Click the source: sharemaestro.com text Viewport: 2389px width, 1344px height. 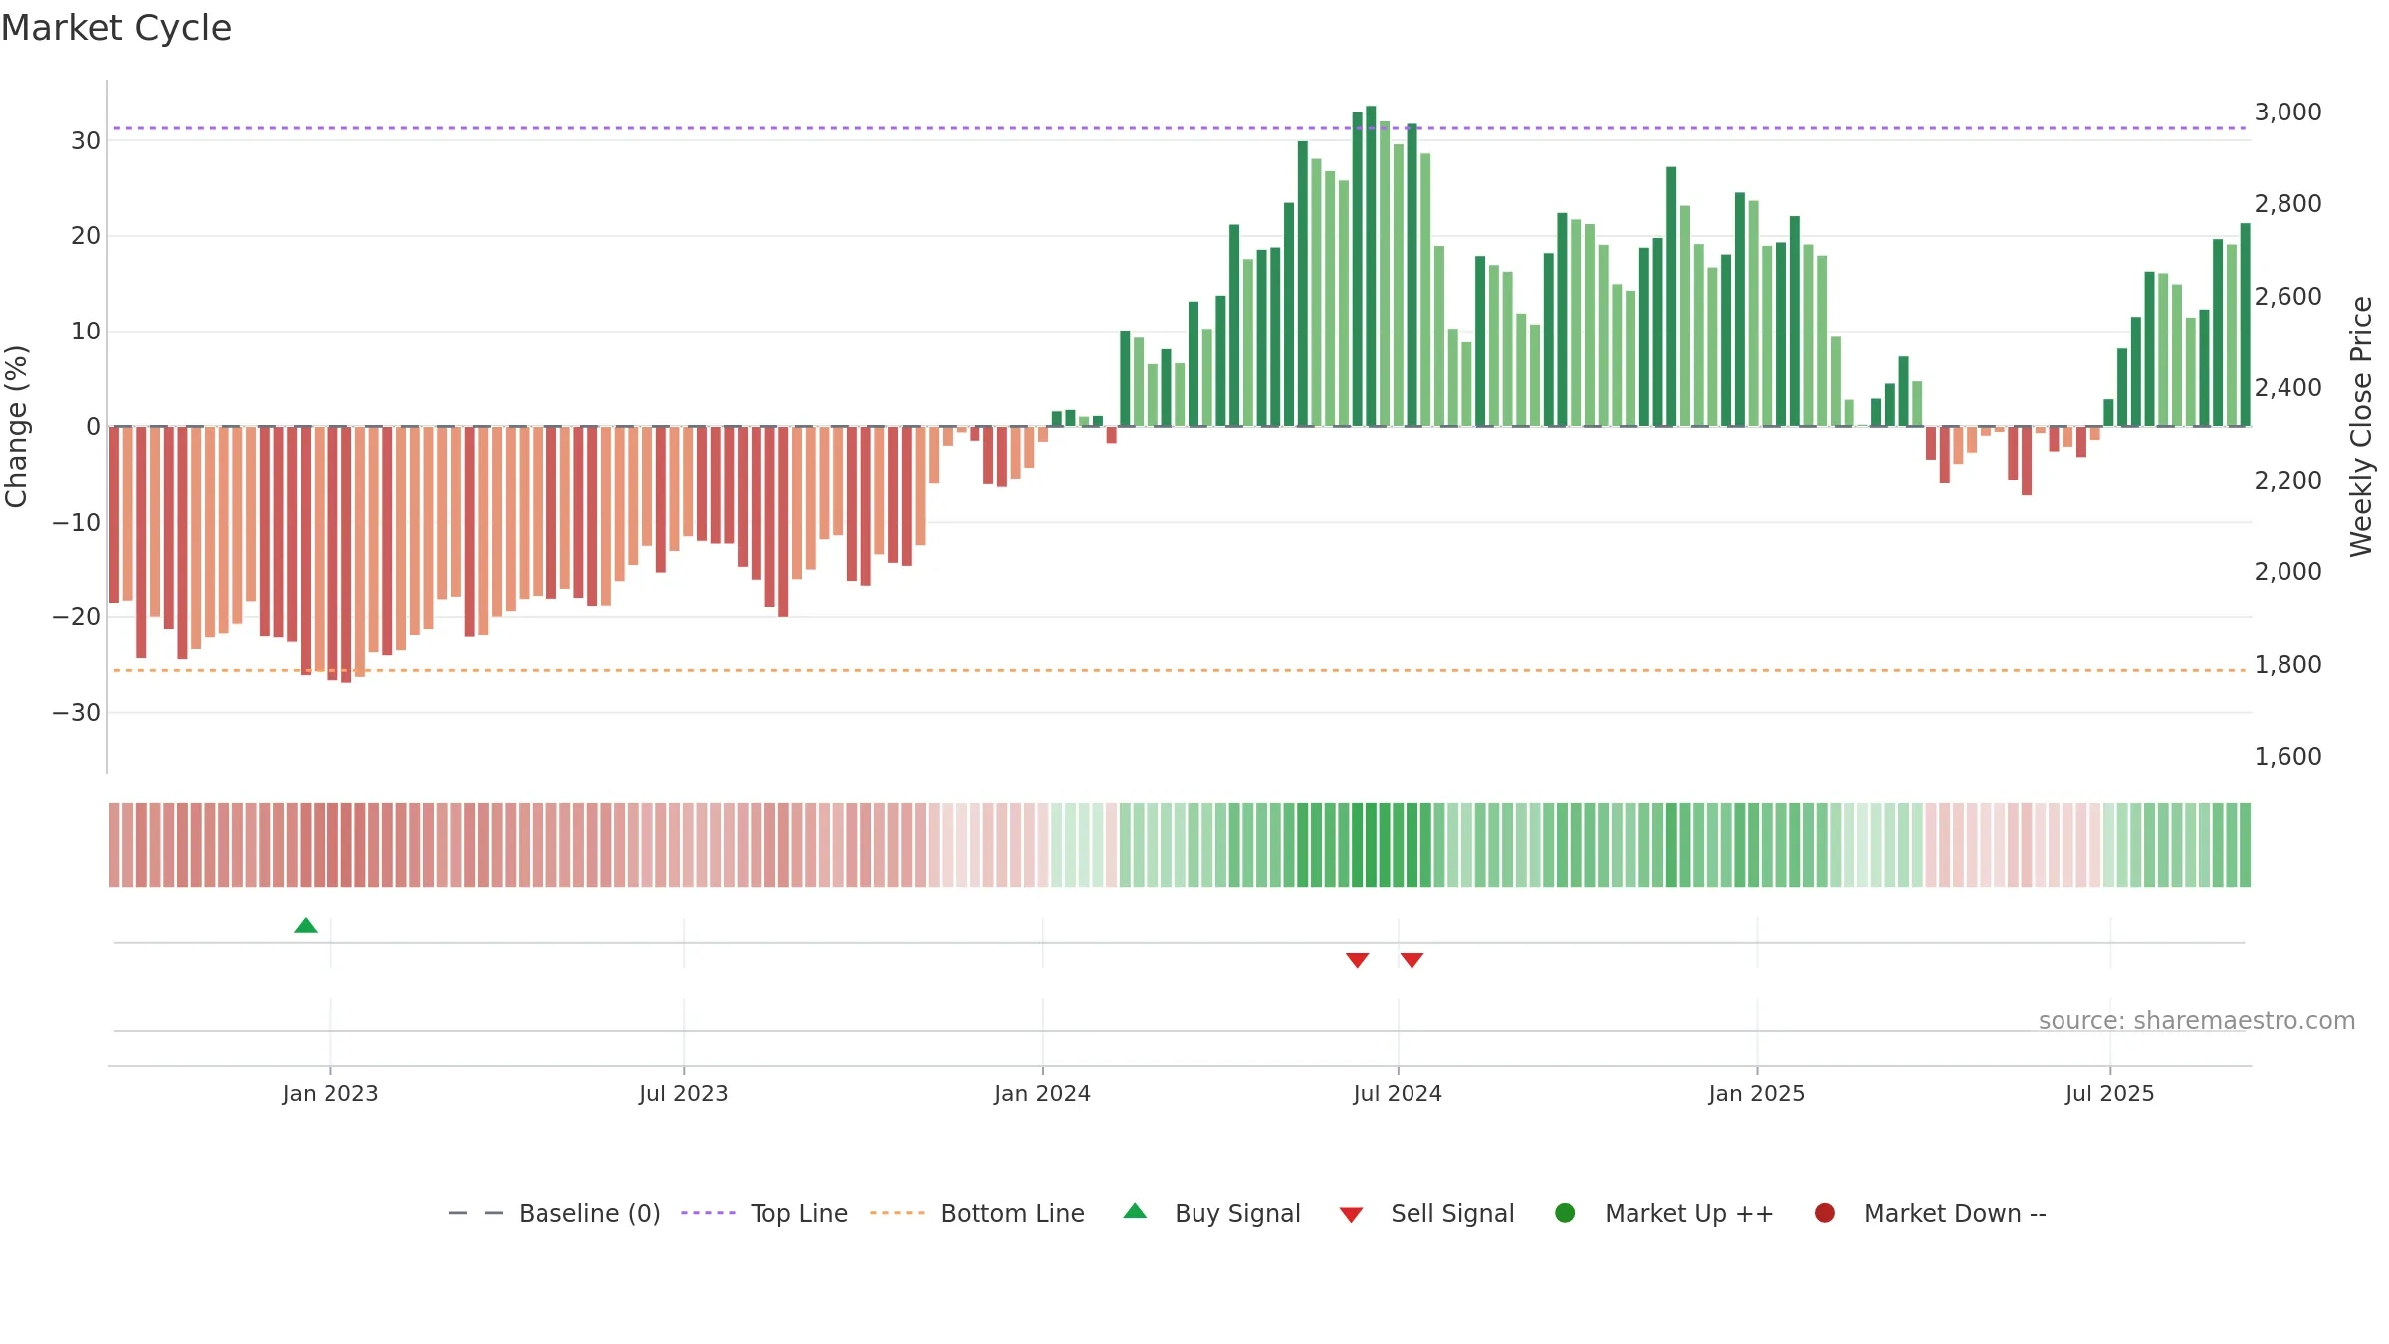coord(2197,1021)
